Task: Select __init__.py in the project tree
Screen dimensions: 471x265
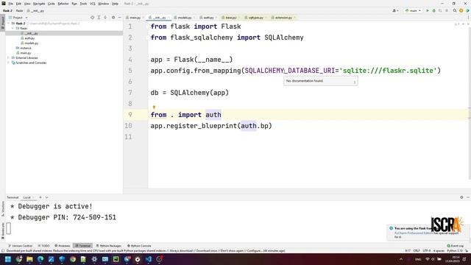Action: click(29, 33)
